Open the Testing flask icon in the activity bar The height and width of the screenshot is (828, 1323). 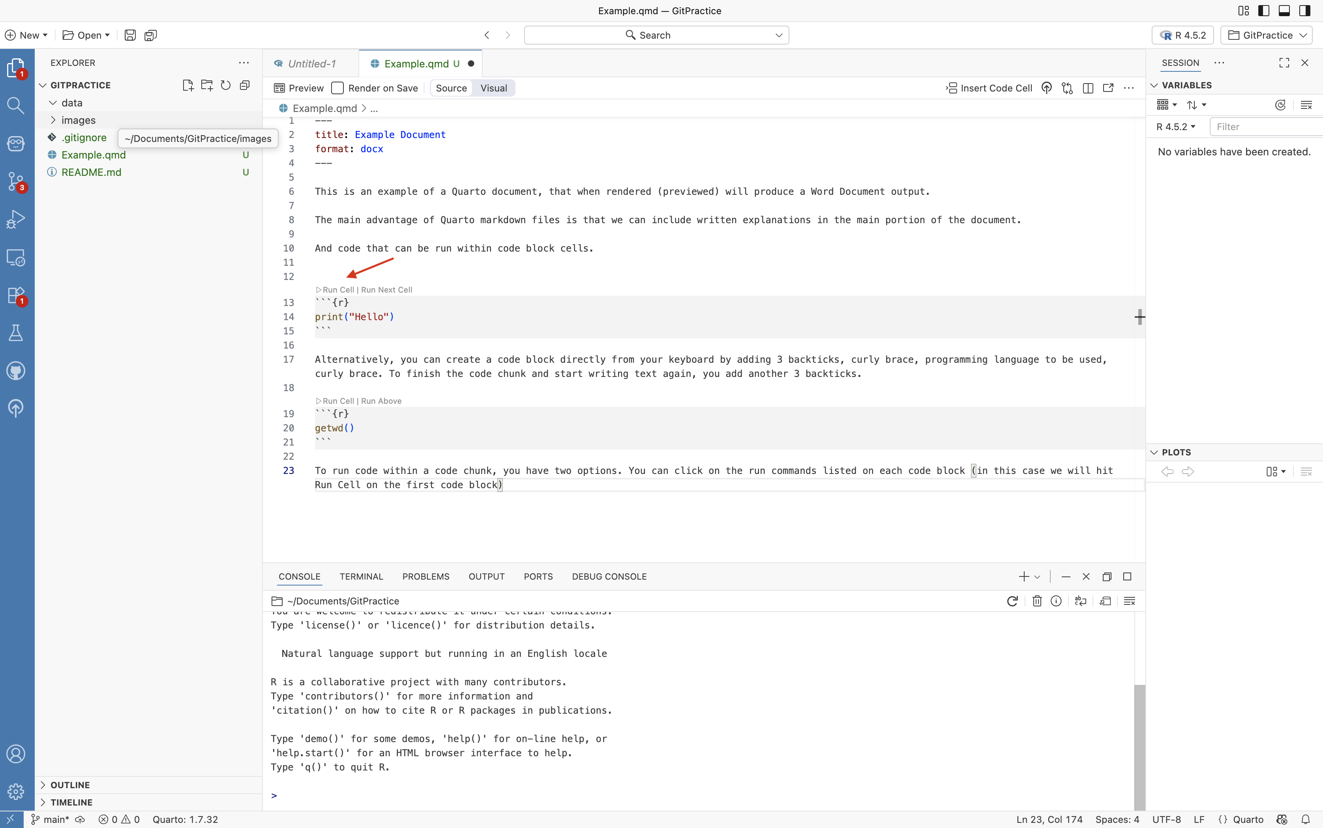tap(16, 333)
